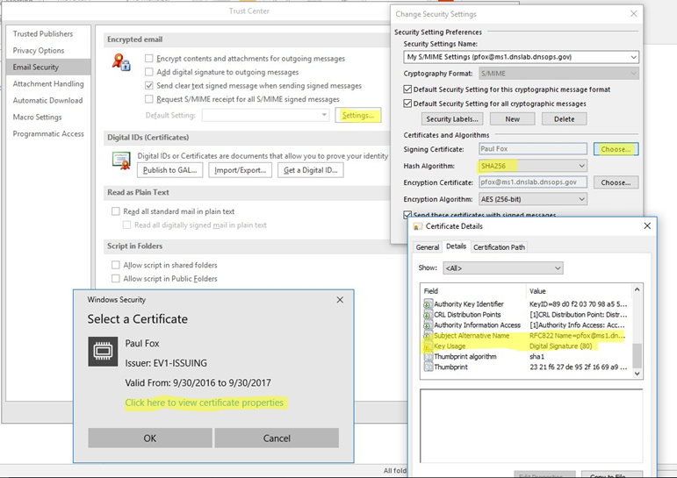The width and height of the screenshot is (677, 478).
Task: Click the Field column header
Action: [x=473, y=291]
